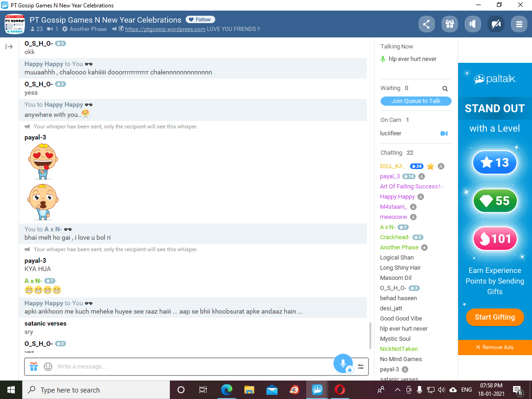Select O_S_H_O- in user list
532x399 pixels.
pos(393,288)
